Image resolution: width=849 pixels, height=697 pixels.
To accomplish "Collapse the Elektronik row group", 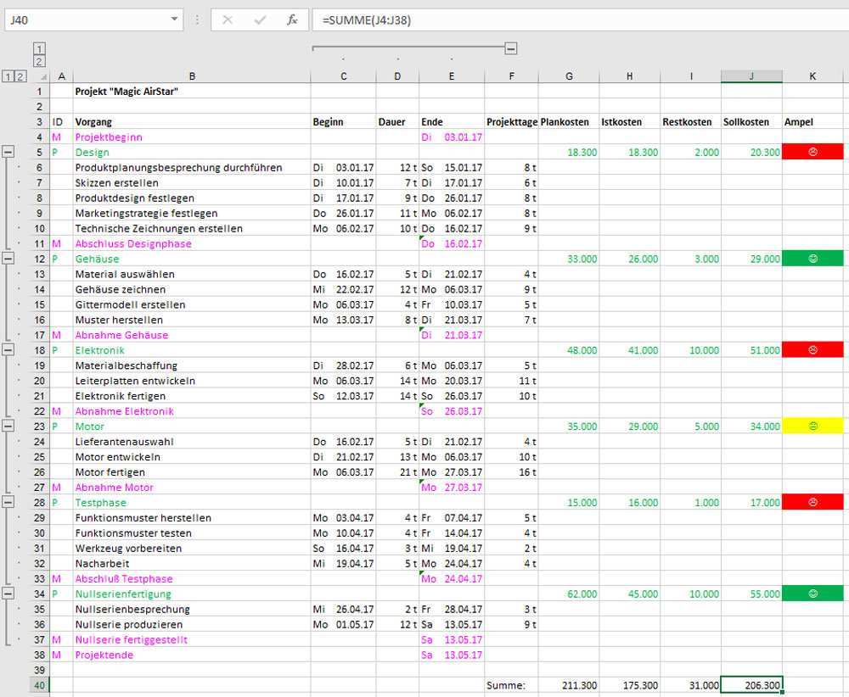I will tap(8, 350).
